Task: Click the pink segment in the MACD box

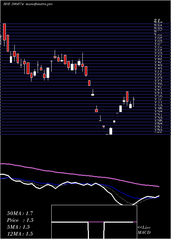Action: [96, 222]
